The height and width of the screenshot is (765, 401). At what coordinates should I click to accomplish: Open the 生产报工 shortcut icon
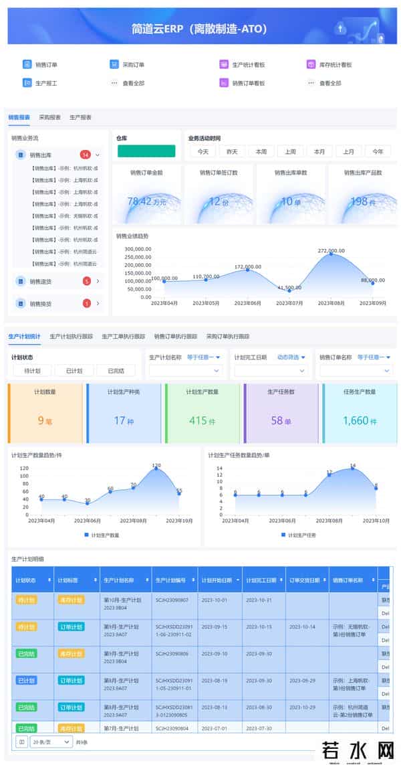tap(27, 83)
